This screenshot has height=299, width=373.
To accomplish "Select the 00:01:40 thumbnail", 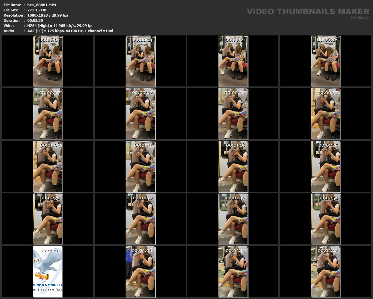I will [140, 219].
